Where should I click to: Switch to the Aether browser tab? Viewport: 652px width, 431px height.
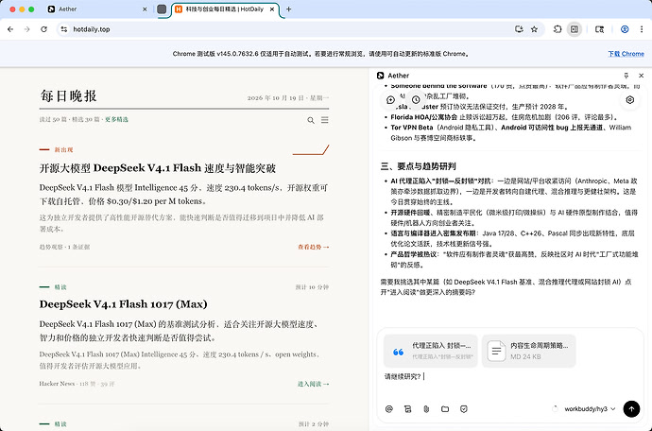(x=97, y=9)
